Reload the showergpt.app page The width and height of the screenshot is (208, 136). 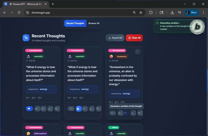coord(19,13)
